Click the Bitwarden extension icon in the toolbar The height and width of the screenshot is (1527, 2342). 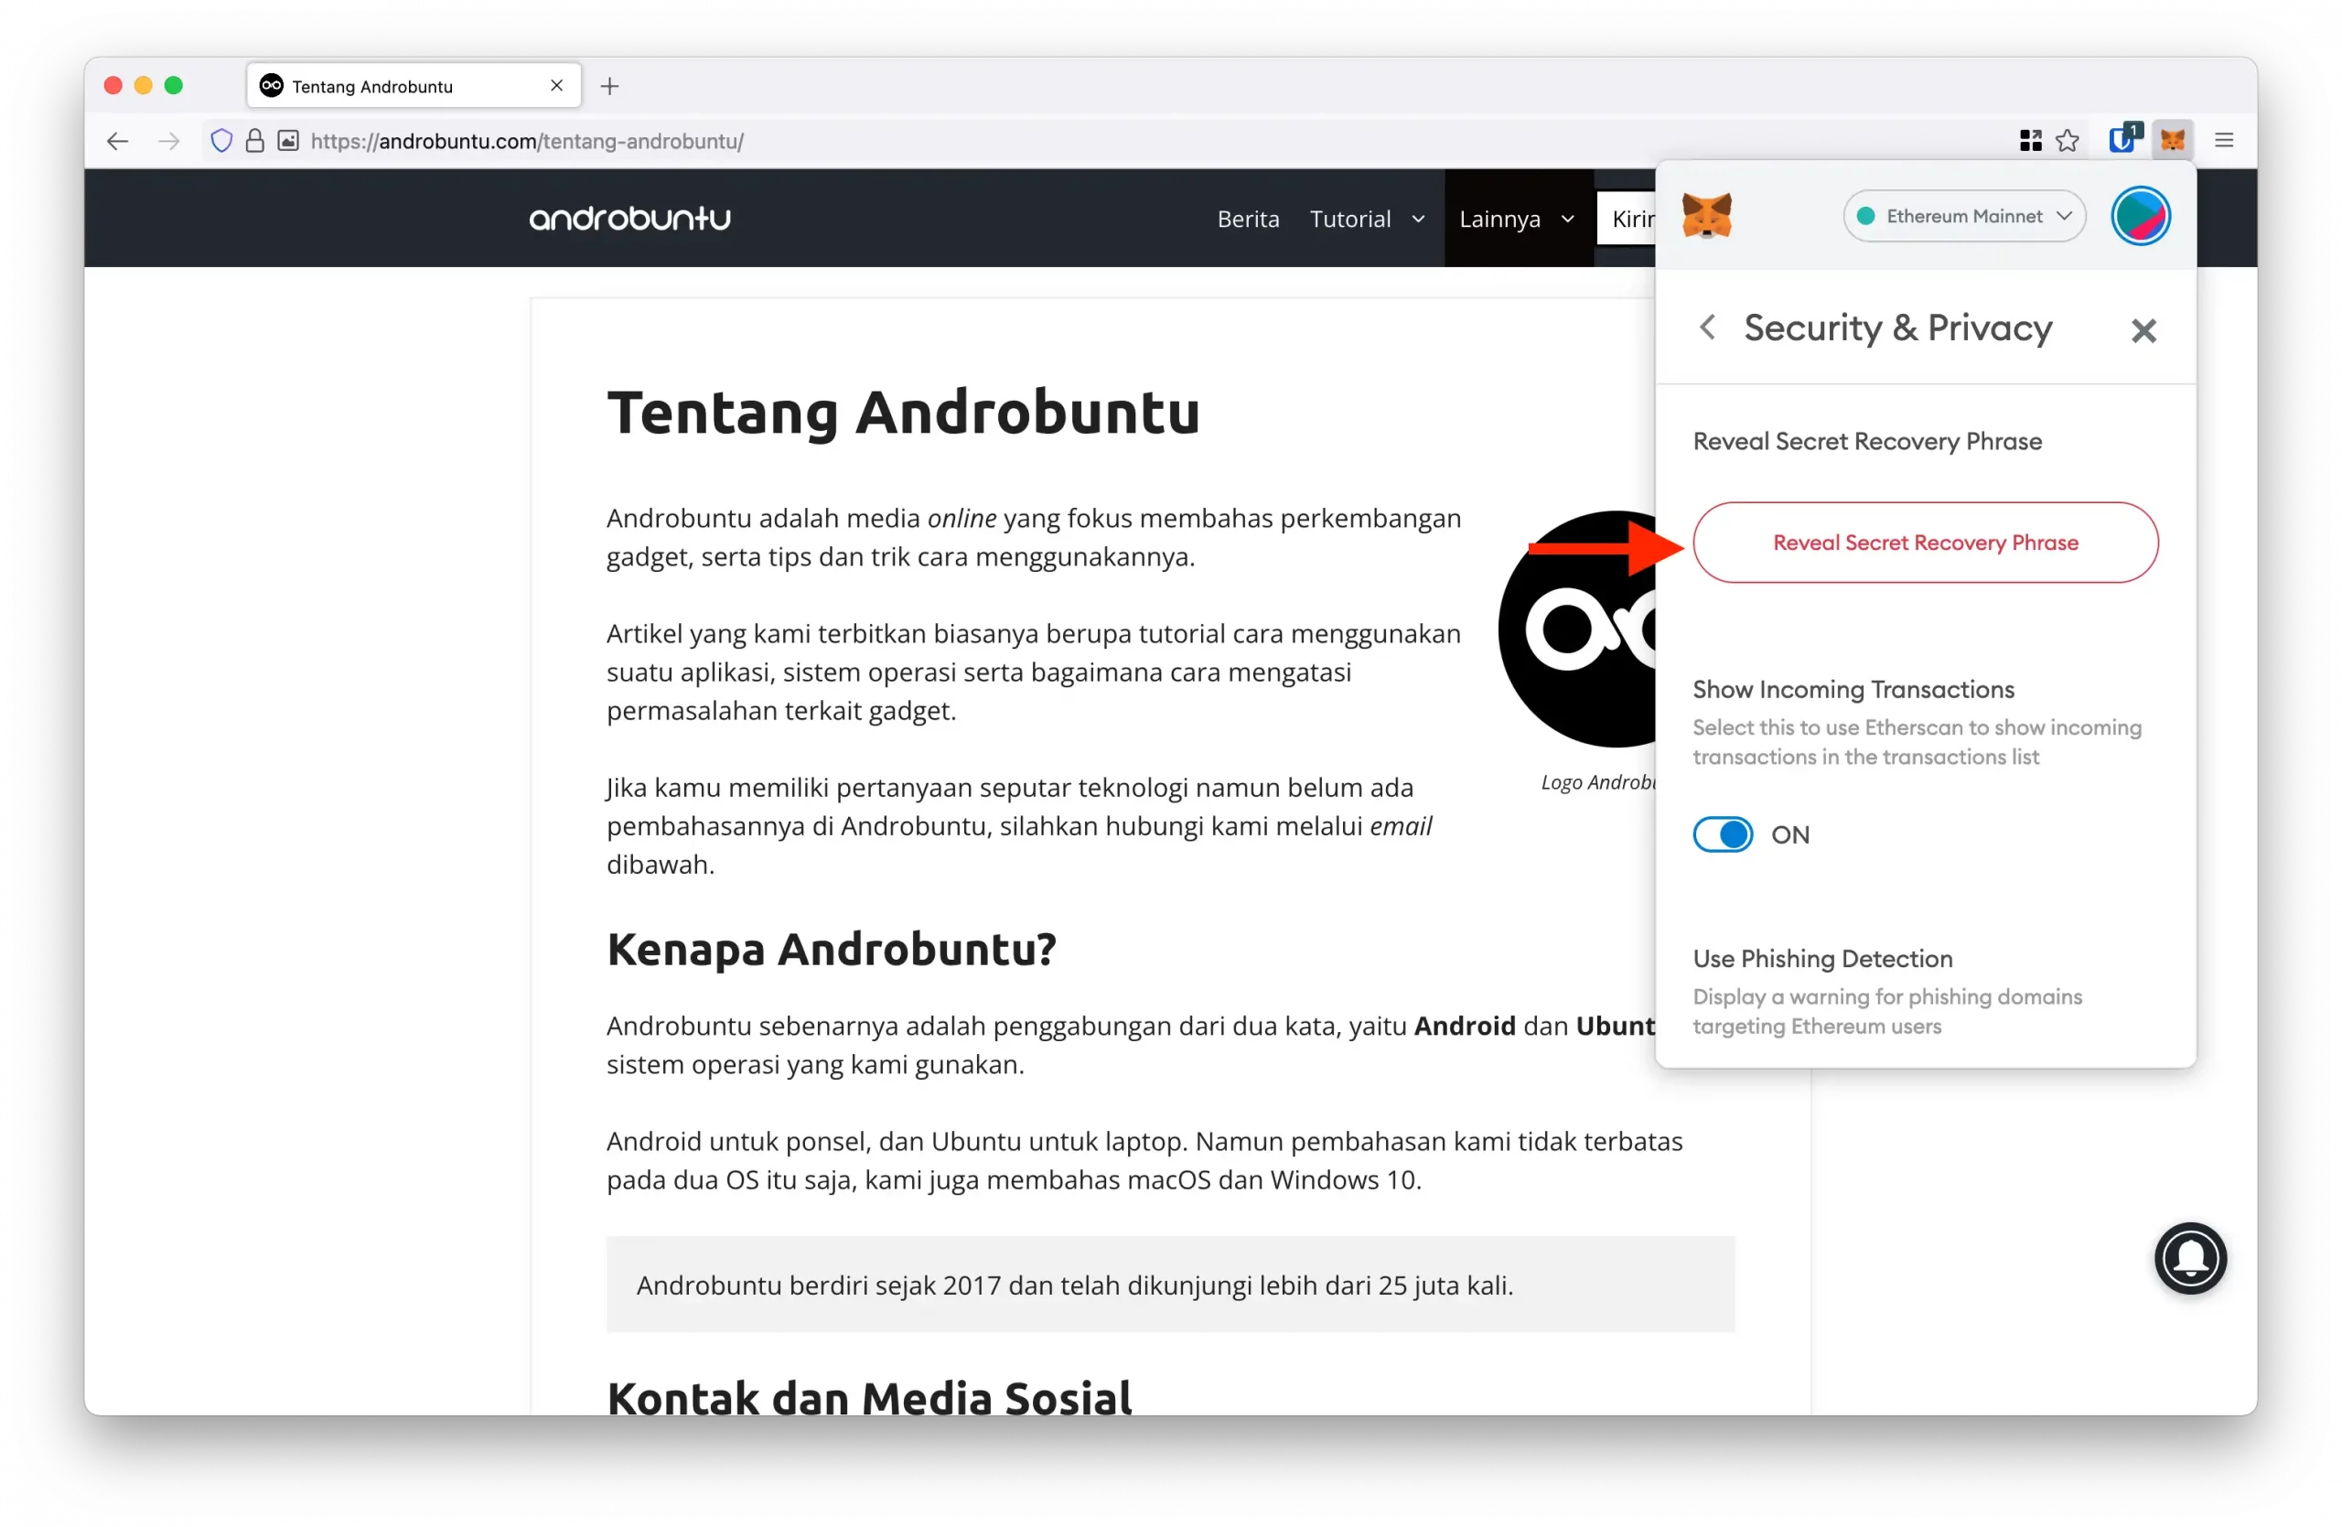pos(2122,141)
